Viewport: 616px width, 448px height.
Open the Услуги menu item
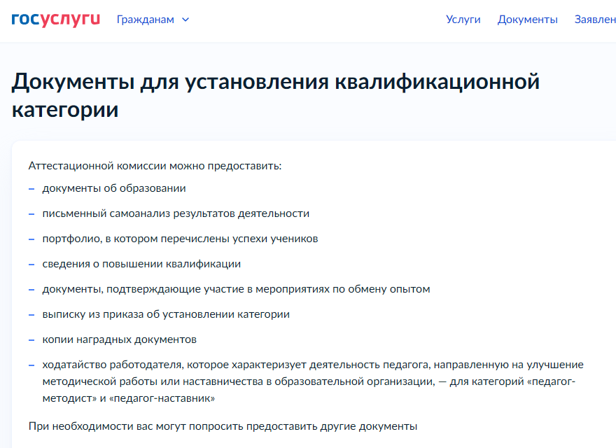(463, 20)
